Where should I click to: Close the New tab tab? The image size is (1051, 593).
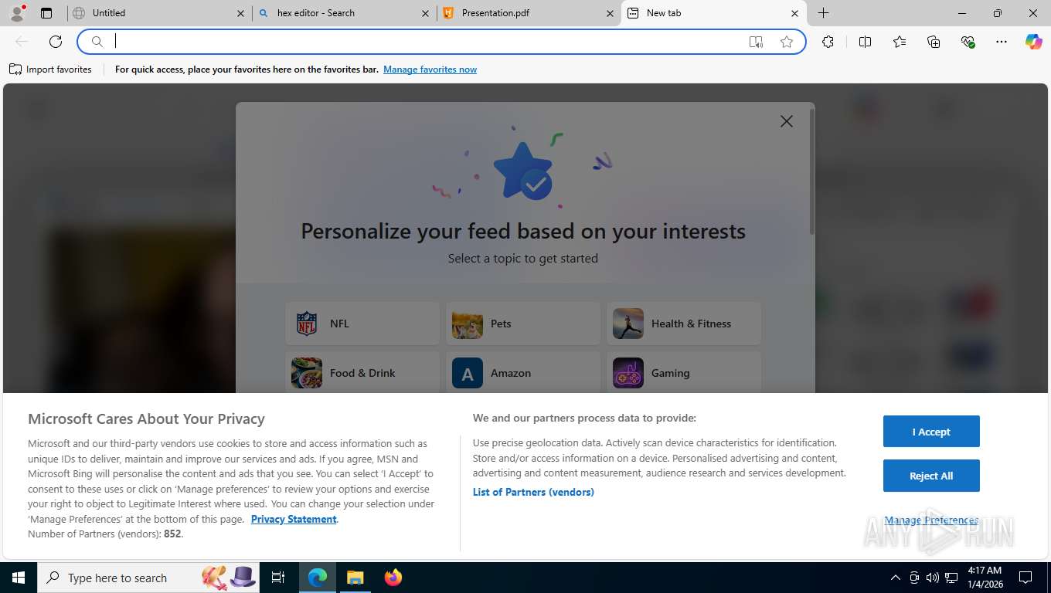point(795,13)
